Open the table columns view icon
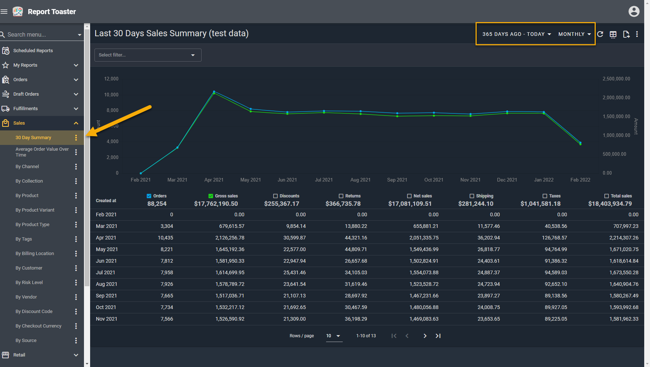This screenshot has height=367, width=650. (613, 34)
